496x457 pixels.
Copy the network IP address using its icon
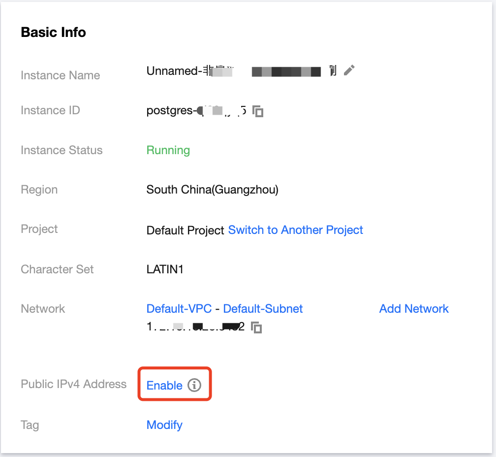(256, 327)
